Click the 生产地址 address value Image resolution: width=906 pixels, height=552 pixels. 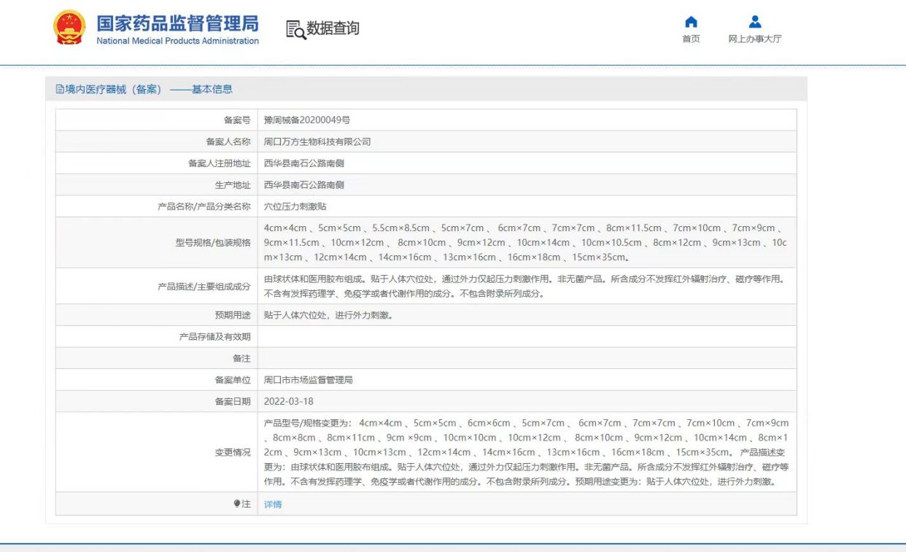(x=304, y=185)
